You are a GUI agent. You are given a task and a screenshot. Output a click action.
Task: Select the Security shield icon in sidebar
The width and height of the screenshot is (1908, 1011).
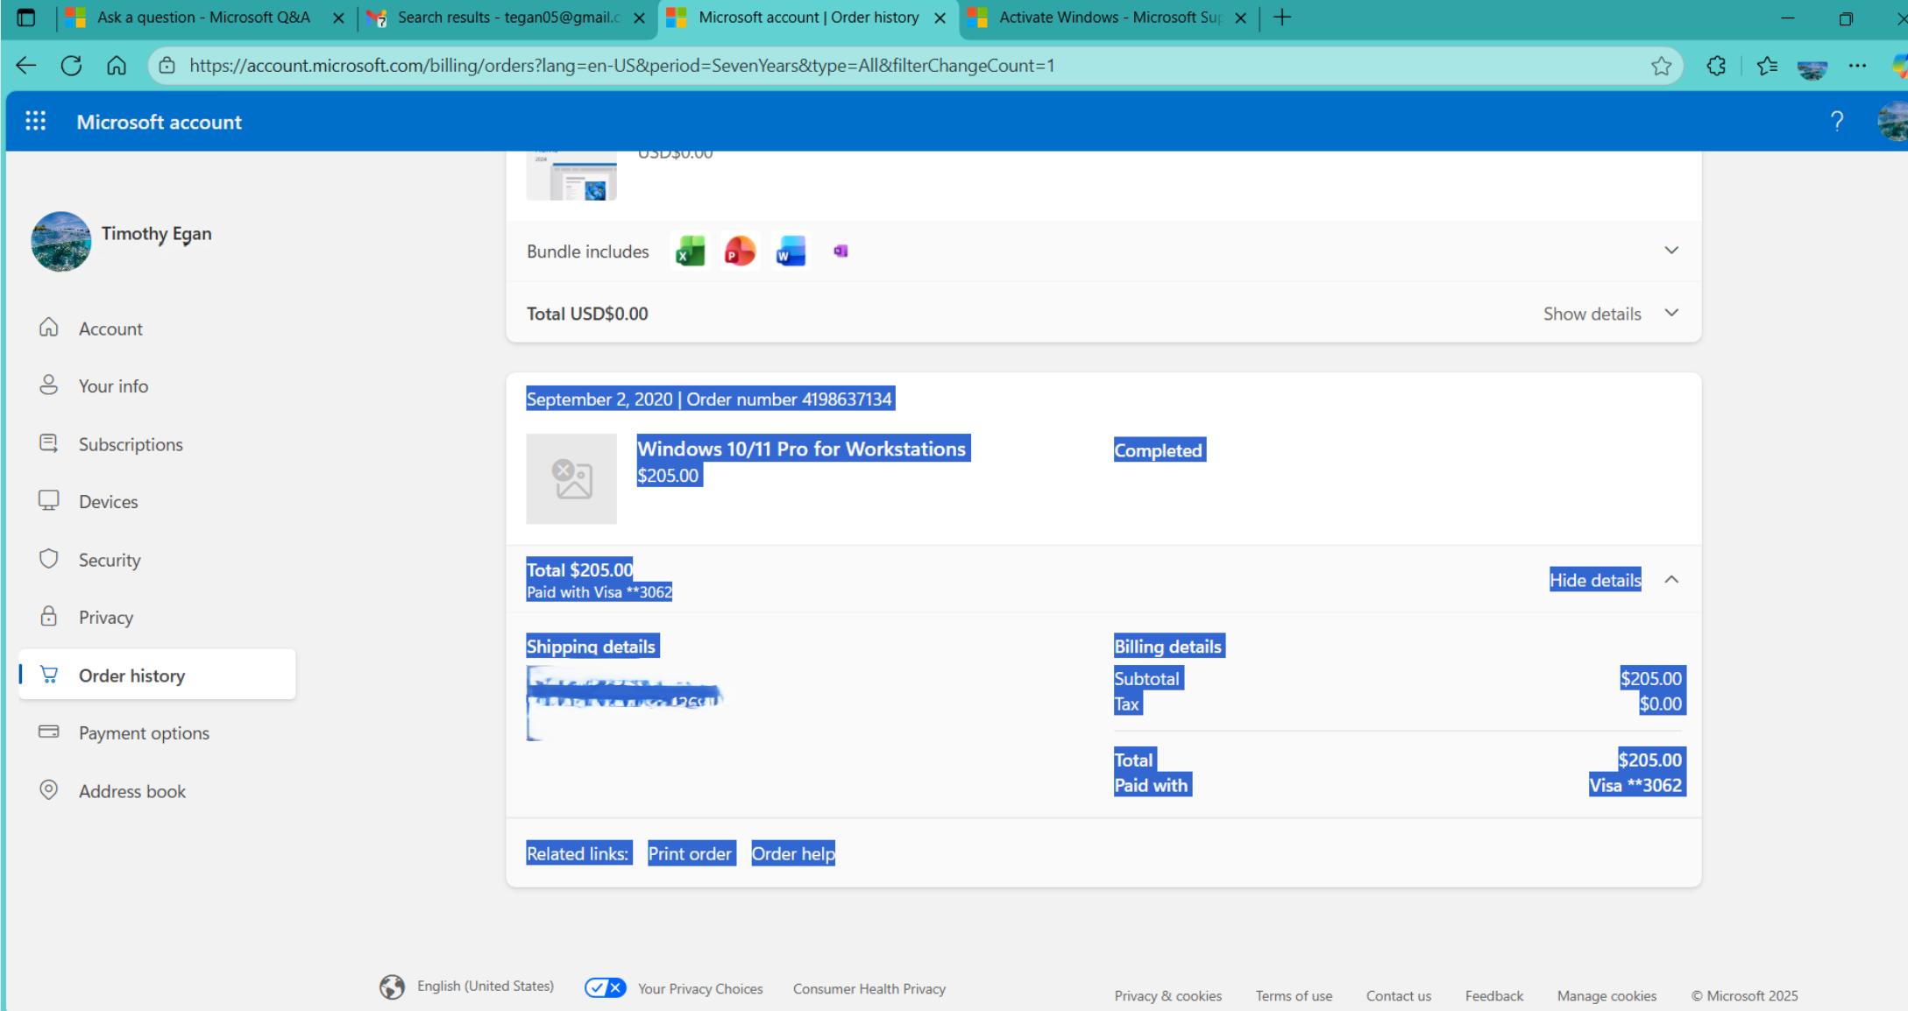(x=49, y=558)
